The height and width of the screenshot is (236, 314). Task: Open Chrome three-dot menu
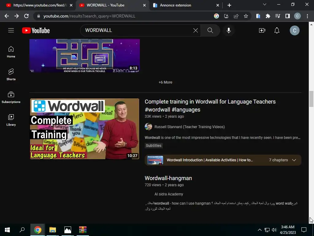pos(307,16)
